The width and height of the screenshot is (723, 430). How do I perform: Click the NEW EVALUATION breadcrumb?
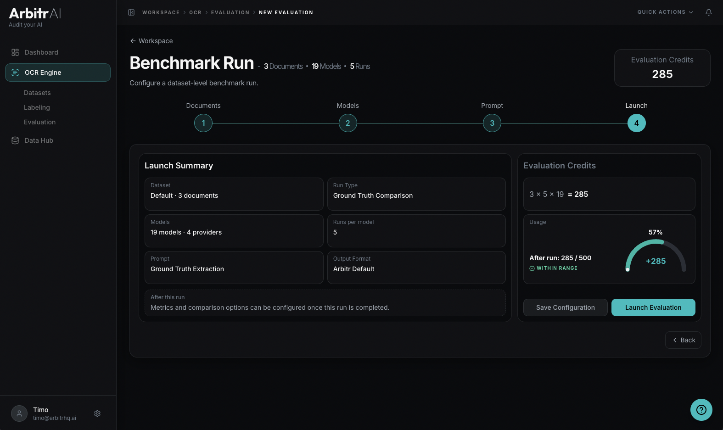(286, 12)
